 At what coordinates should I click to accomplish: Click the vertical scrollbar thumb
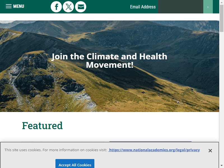click(x=221, y=18)
